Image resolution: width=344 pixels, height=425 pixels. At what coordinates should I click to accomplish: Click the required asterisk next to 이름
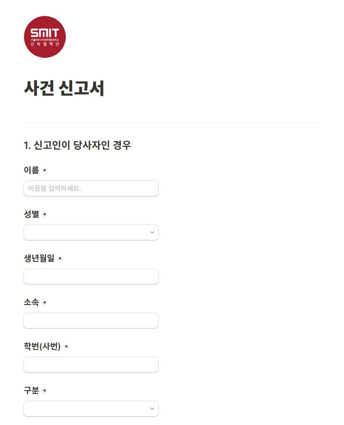[x=45, y=170]
